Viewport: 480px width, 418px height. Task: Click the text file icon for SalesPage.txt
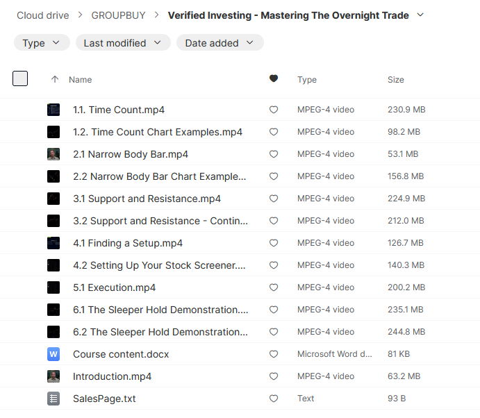[53, 399]
